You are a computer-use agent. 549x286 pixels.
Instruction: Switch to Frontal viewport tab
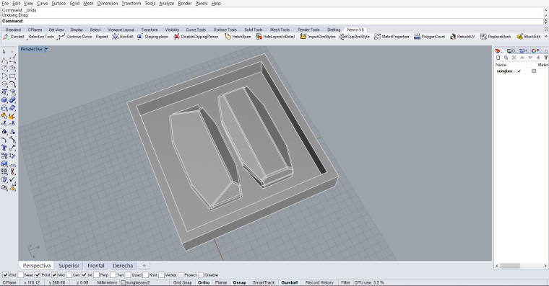[96, 266]
